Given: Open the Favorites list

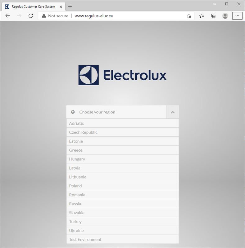Looking at the screenshot, I should [202, 16].
